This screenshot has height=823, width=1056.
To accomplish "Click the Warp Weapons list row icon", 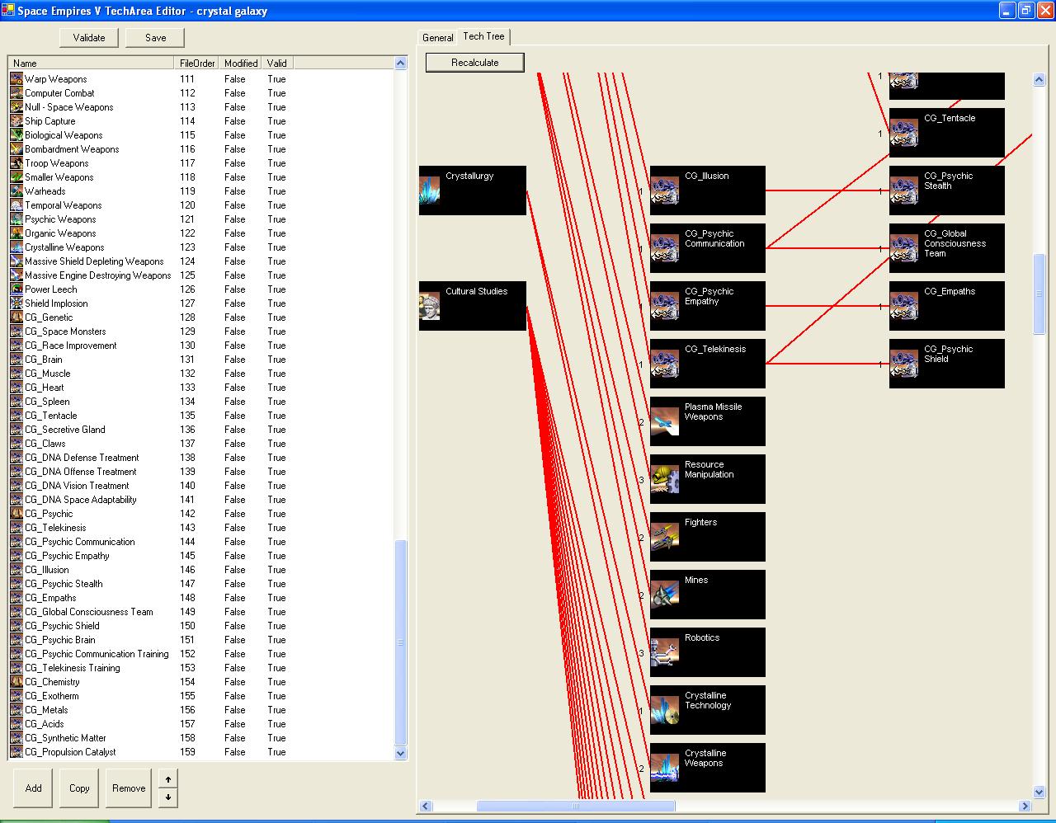I will tap(16, 79).
